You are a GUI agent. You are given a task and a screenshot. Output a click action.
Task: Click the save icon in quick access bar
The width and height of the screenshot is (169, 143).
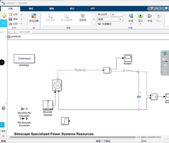coord(152,9)
